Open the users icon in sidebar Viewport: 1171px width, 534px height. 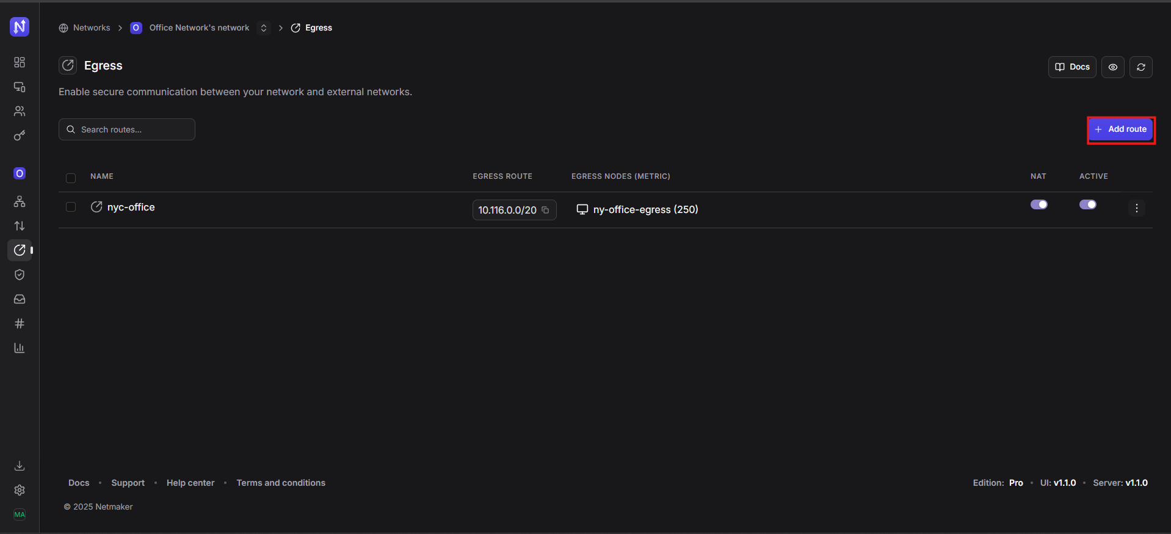[20, 111]
